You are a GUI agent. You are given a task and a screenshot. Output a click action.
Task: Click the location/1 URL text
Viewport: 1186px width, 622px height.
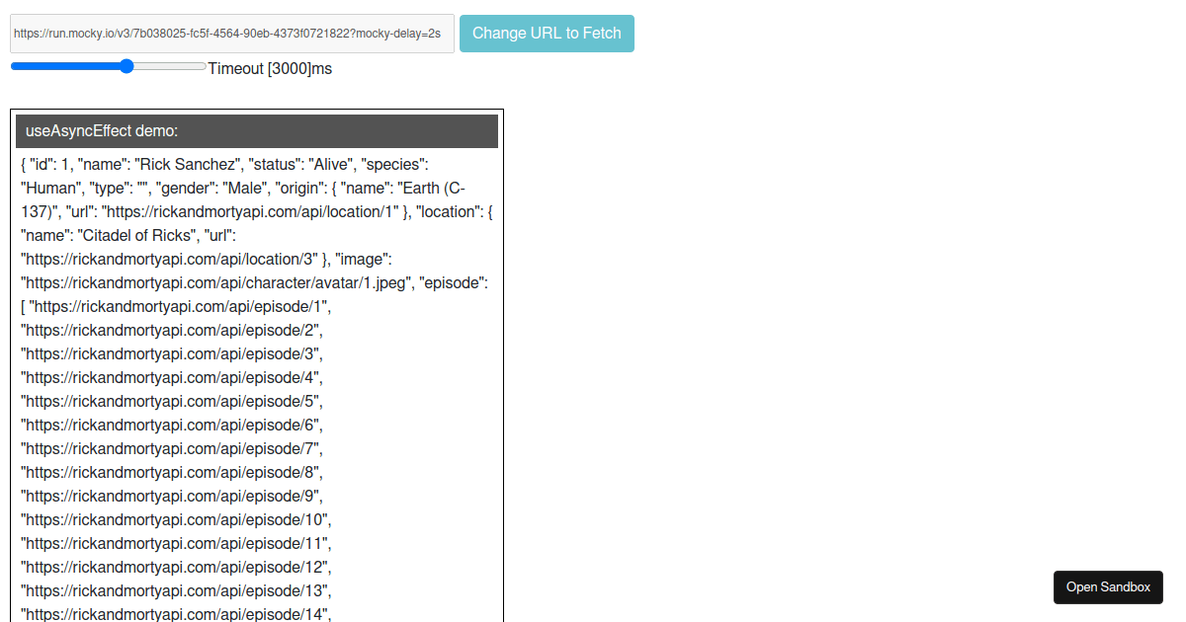pyautogui.click(x=250, y=211)
